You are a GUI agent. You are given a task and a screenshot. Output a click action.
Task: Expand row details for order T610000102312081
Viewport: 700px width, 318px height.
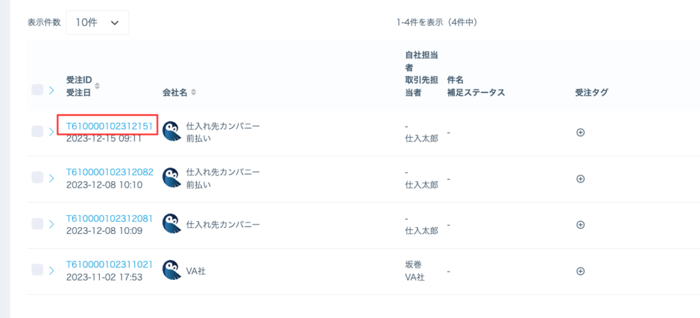click(x=51, y=224)
